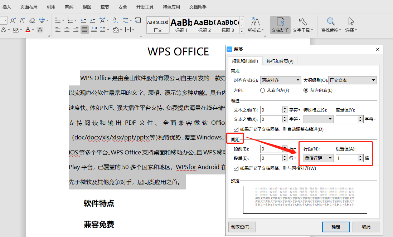The image size is (393, 237).
Task: Open Find and Replace (查找替换)
Action: coord(331,25)
